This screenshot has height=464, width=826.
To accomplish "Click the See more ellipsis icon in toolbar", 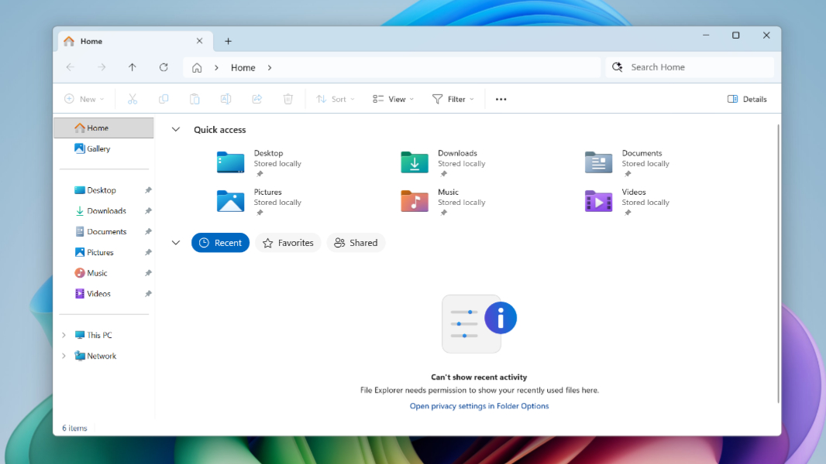I will click(x=501, y=99).
